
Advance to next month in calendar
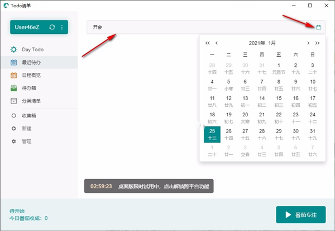coord(308,43)
